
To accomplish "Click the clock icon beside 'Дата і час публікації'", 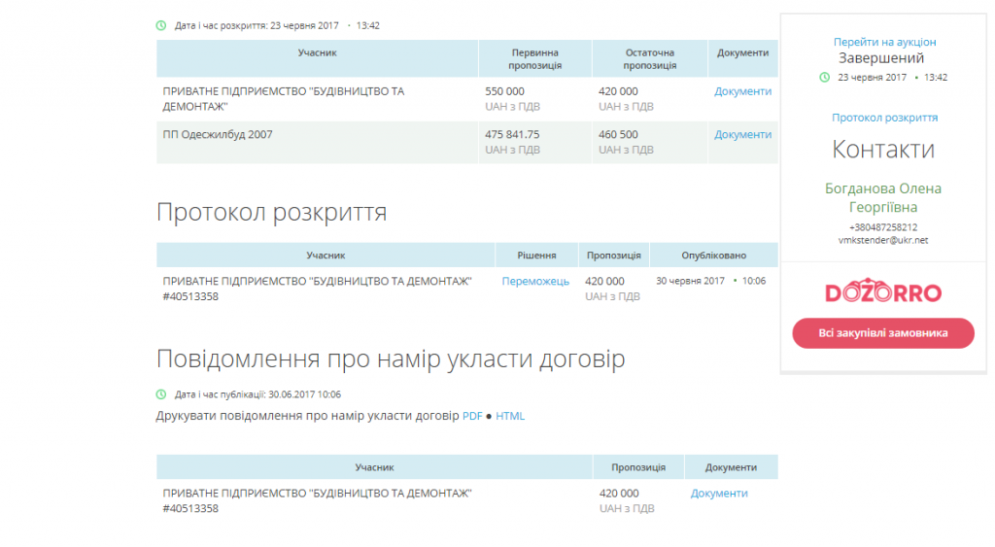I will pos(161,394).
